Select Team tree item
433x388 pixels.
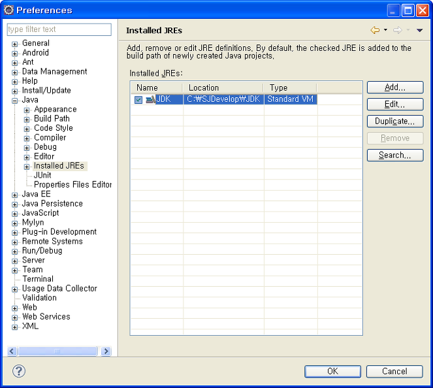pyautogui.click(x=33, y=270)
